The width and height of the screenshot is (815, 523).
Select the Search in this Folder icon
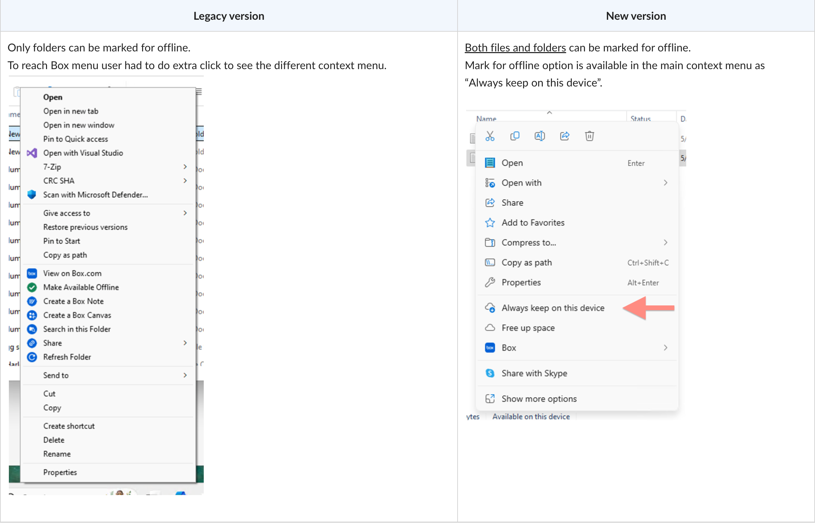click(x=32, y=329)
